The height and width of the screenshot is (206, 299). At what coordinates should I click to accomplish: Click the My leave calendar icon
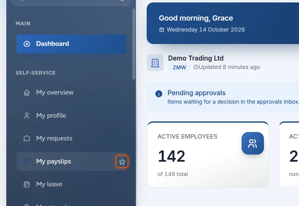tap(27, 184)
